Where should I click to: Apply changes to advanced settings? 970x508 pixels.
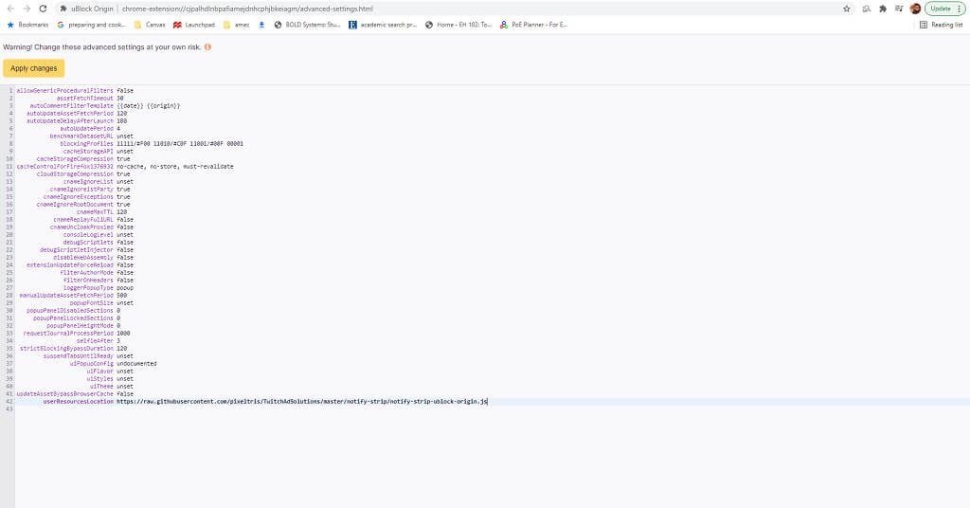pyautogui.click(x=33, y=68)
